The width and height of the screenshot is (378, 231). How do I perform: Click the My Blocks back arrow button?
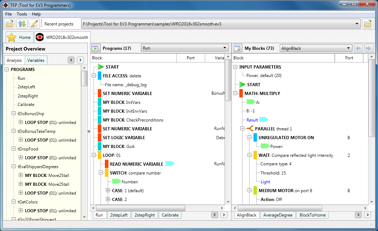pyautogui.click(x=359, y=48)
